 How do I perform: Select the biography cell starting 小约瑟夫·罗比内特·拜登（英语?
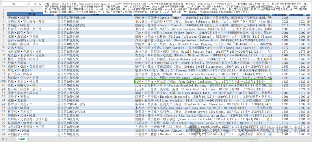[x=203, y=21]
